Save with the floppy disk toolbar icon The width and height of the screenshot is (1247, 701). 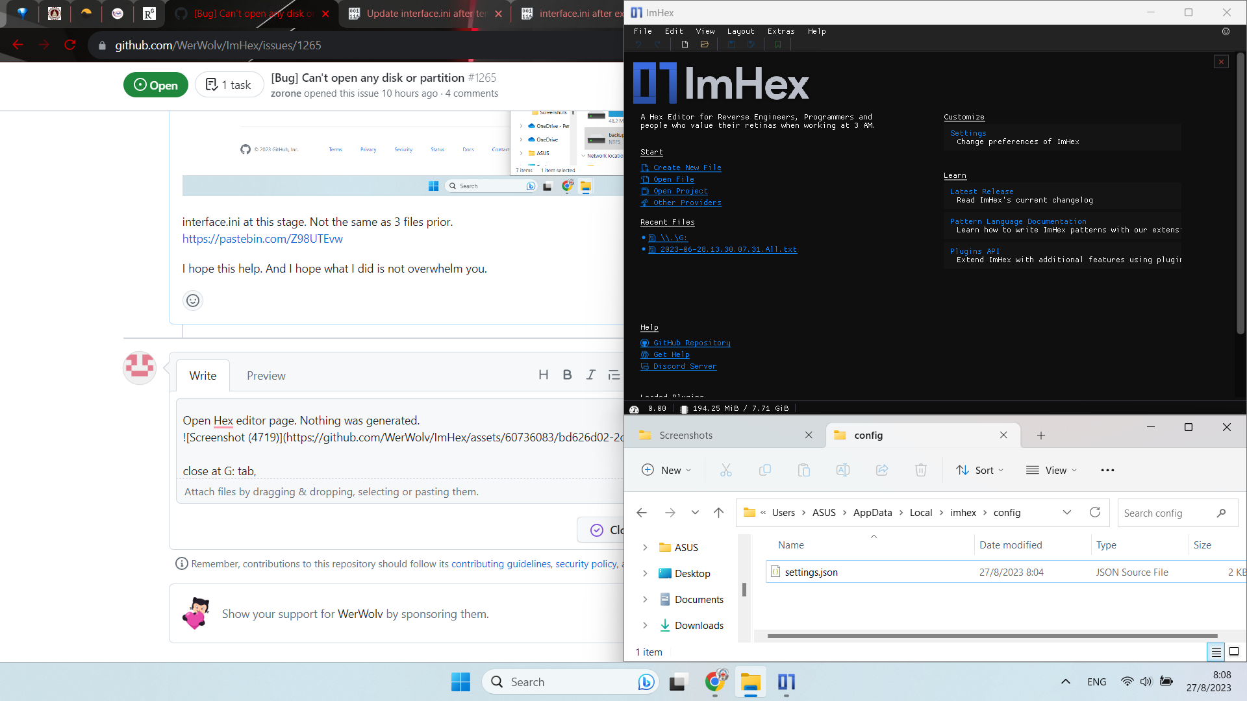click(x=732, y=44)
